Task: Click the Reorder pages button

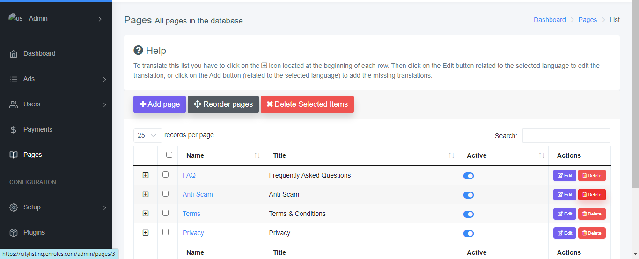Action: (223, 104)
